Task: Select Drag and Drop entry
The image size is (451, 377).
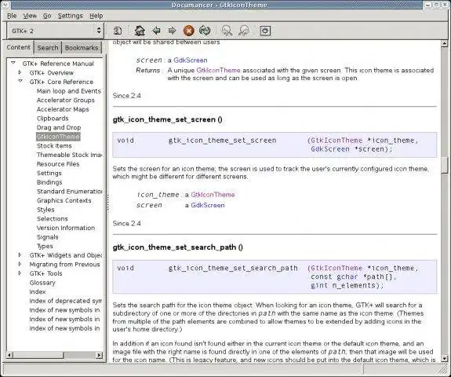Action: pos(59,127)
